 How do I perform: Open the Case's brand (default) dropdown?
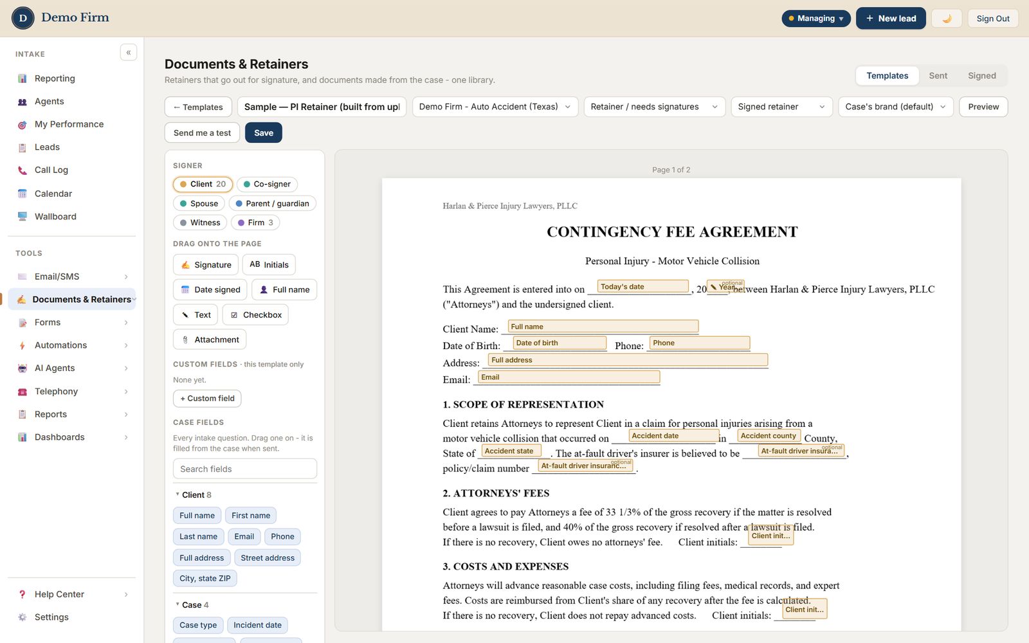896,107
